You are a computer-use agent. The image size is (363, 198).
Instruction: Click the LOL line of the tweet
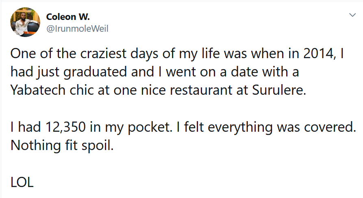click(x=22, y=182)
